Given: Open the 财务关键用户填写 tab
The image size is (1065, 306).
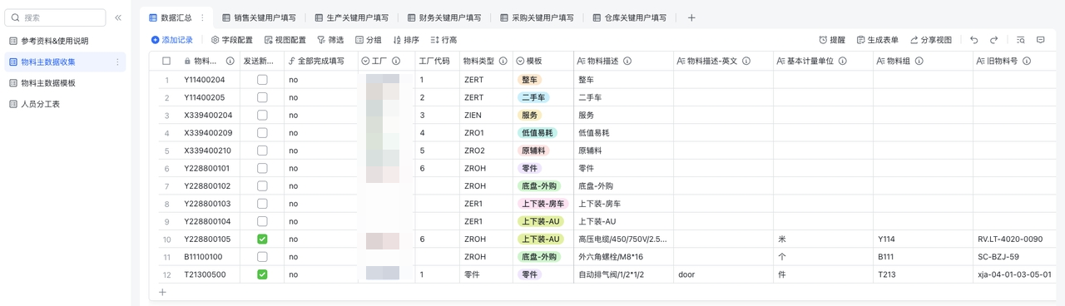Looking at the screenshot, I should pos(444,17).
